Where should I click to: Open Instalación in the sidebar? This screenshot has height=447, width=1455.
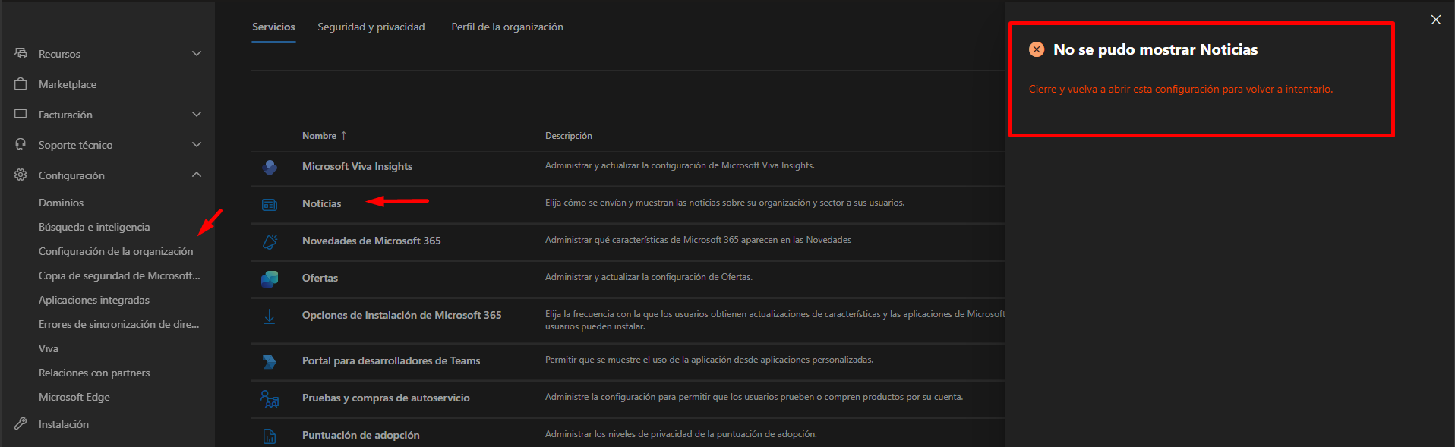pyautogui.click(x=64, y=424)
